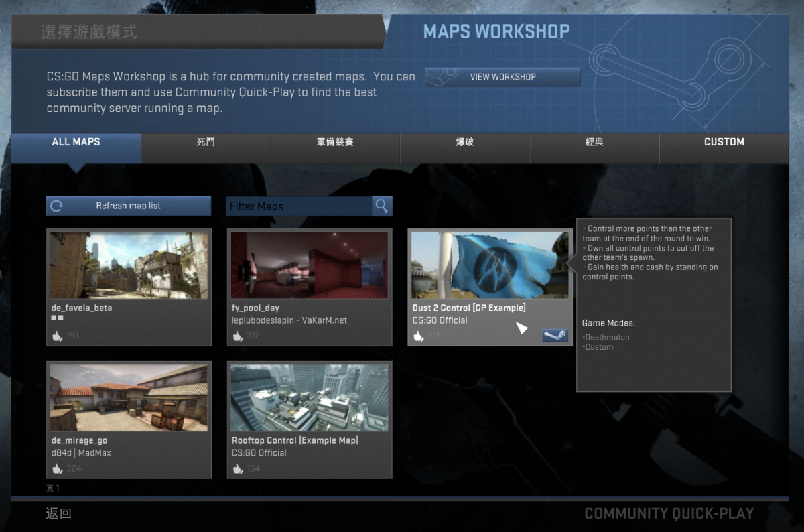Switch to the 爆破 tab
This screenshot has height=532, width=804.
tap(464, 142)
